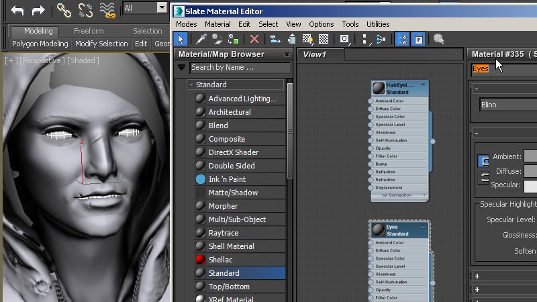Click the Select and Link chain icon
The width and height of the screenshot is (537, 302).
point(63,10)
